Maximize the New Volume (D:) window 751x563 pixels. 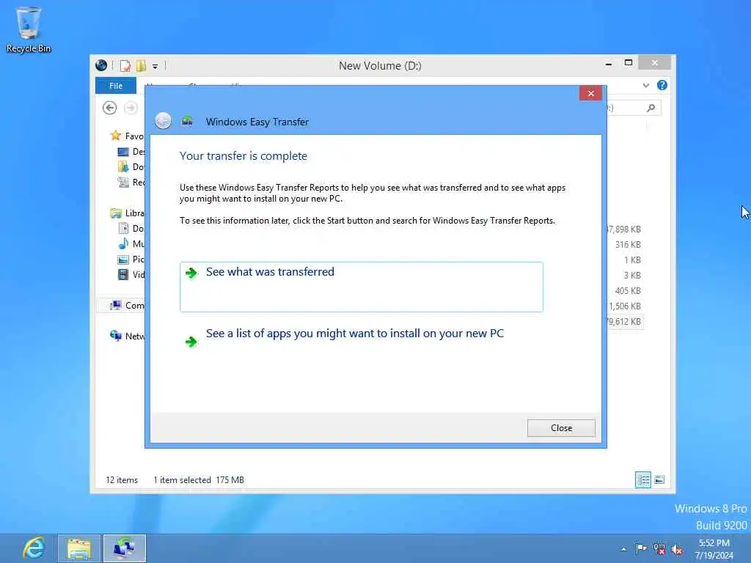coord(629,63)
